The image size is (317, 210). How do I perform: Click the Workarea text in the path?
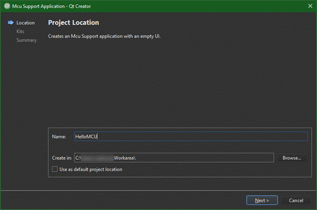tap(125, 157)
